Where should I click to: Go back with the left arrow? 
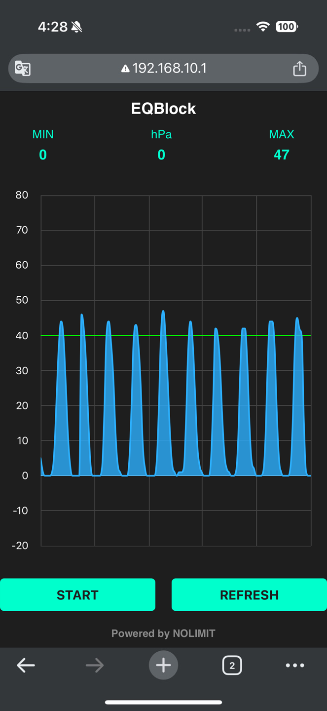(26, 665)
